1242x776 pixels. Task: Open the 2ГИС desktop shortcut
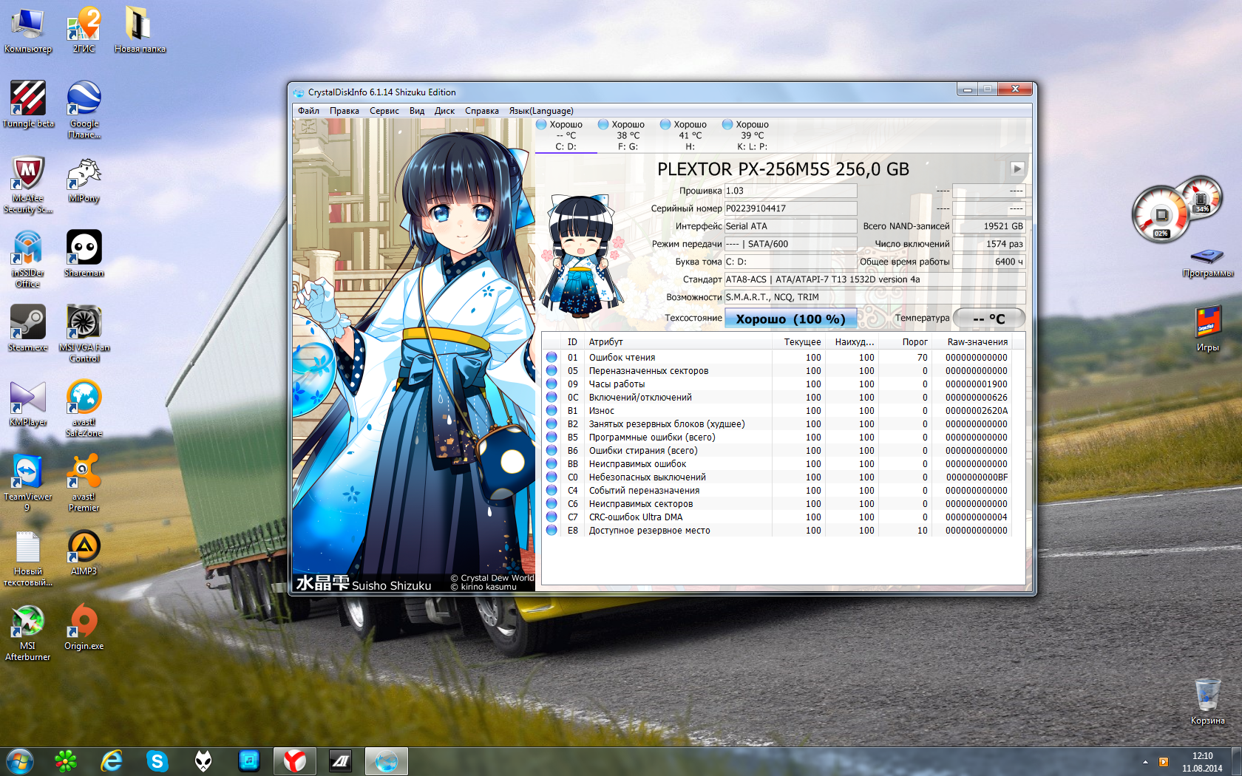coord(84,30)
